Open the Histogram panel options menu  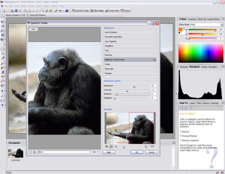pyautogui.click(x=223, y=67)
